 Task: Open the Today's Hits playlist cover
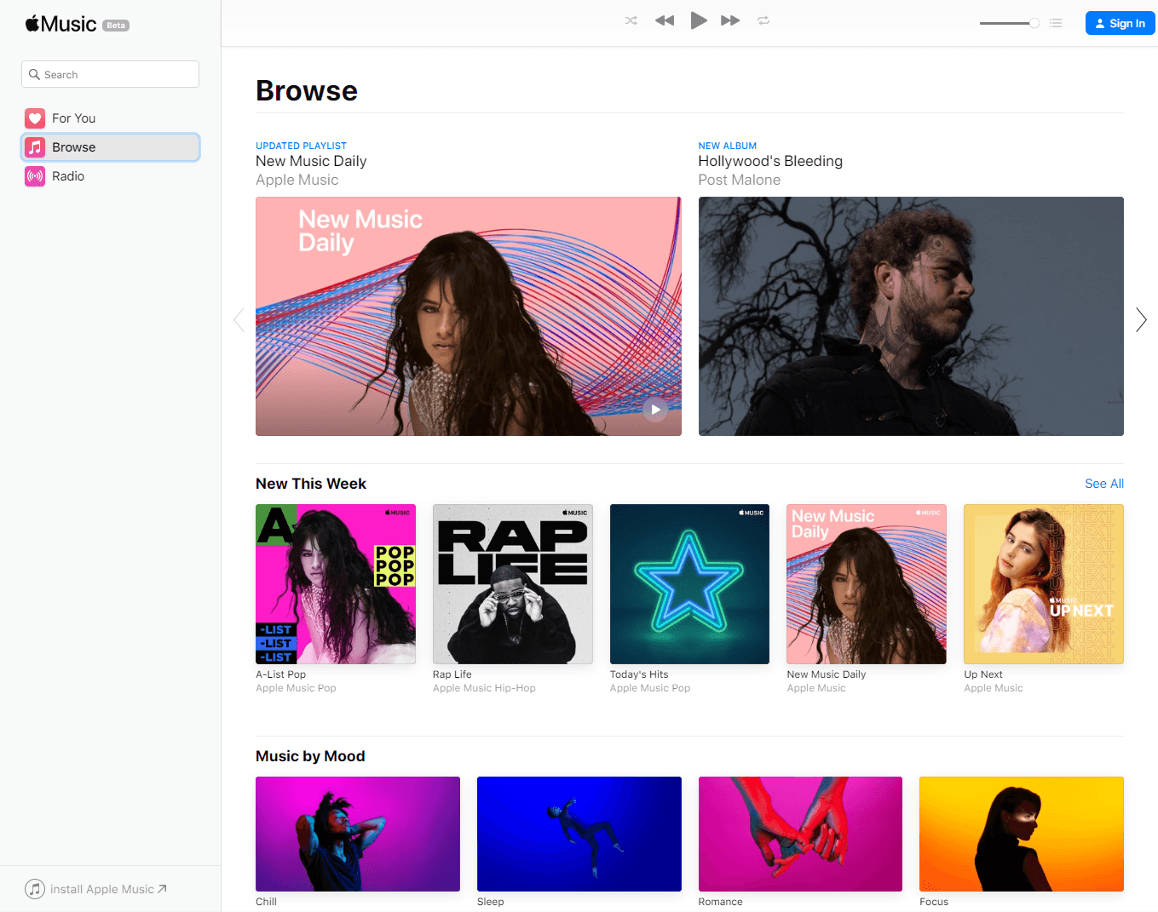click(689, 584)
